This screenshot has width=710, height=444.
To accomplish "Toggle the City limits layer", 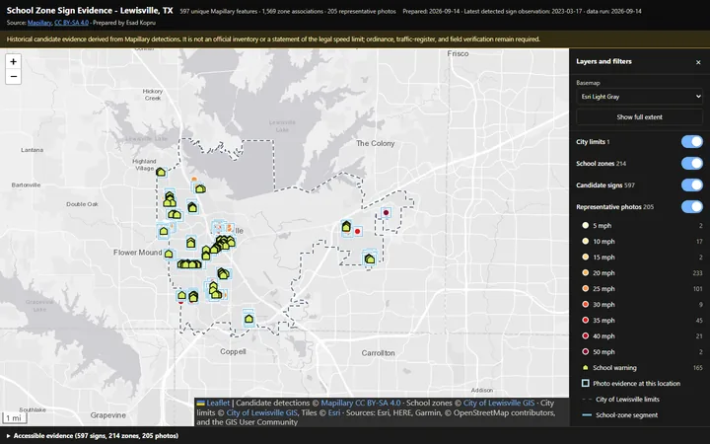I will coord(692,142).
